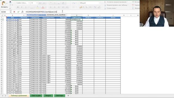
Task: Expand underline style dropdown arrow
Action: (x=28, y=7)
